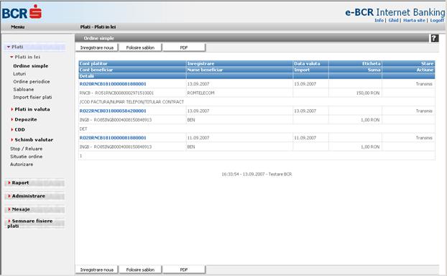Click the BCR logo

[x=22, y=12]
